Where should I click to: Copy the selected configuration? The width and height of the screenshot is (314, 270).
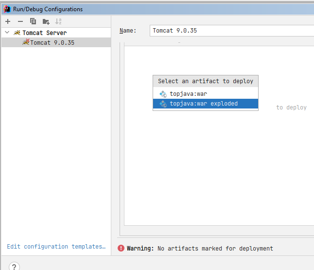(33, 21)
